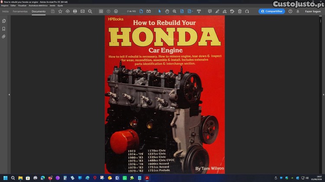This screenshot has width=325, height=182.
Task: Send file by email envelope icon
Action: 82,11
